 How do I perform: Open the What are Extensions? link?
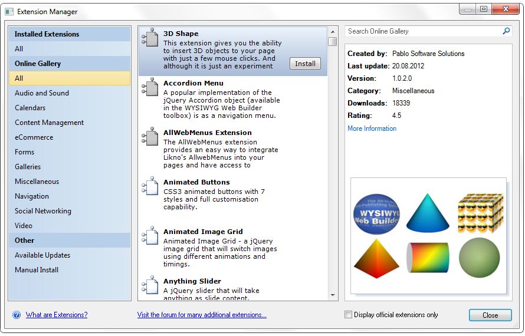pyautogui.click(x=57, y=315)
